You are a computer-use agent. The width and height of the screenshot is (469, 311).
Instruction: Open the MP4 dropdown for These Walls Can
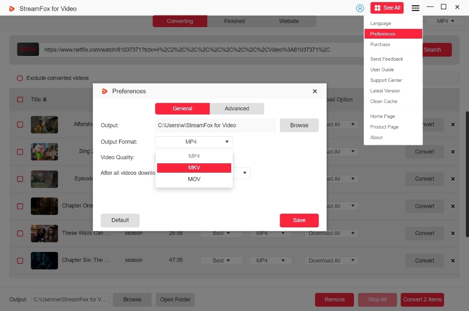click(x=270, y=233)
